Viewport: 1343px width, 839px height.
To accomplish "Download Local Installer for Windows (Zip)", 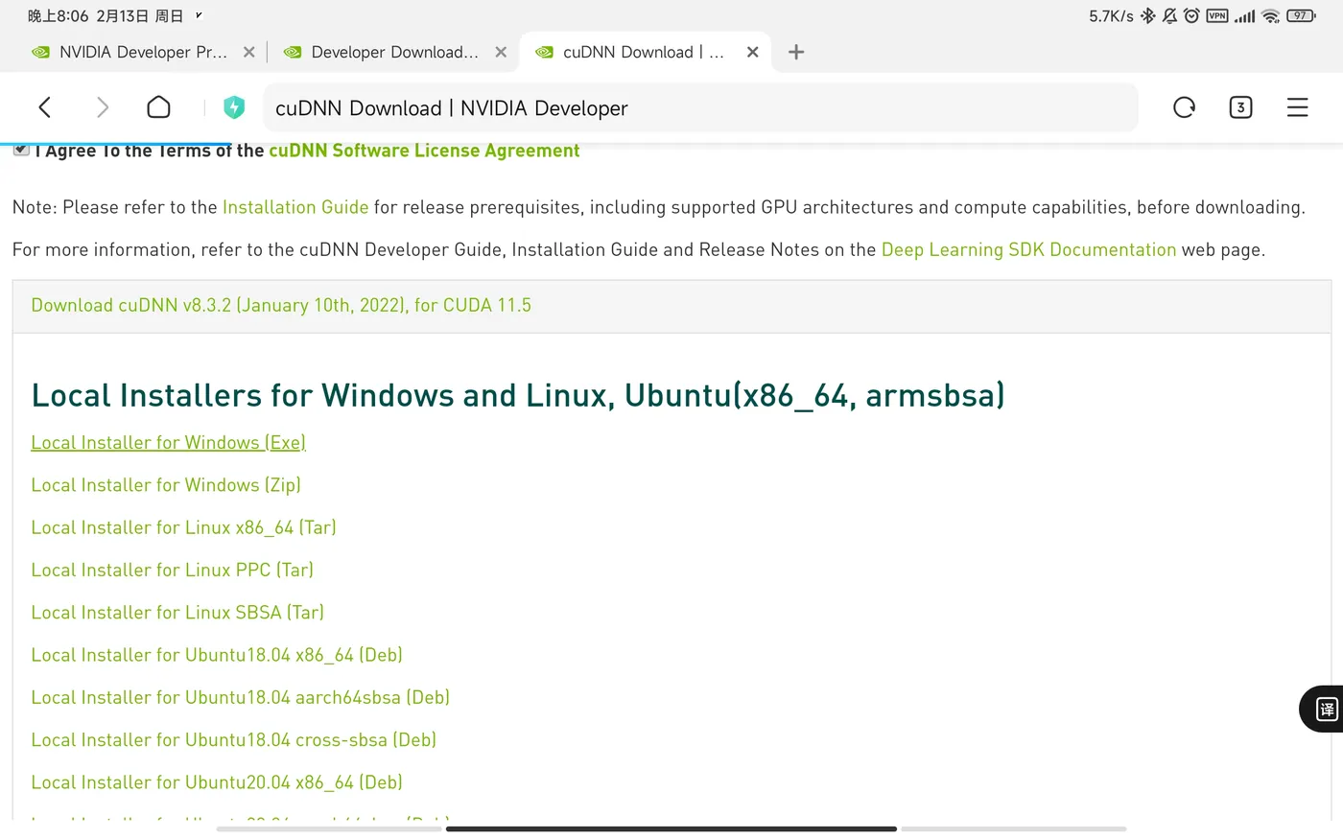I will coord(166,484).
